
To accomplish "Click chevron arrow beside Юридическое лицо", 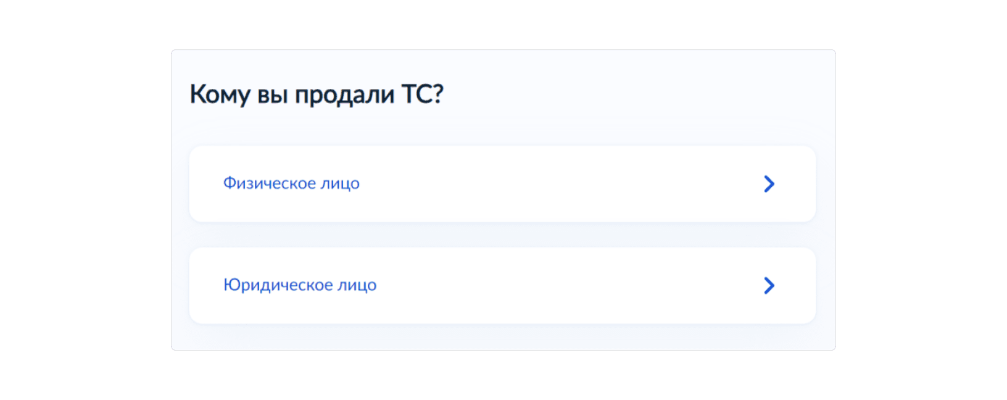I will point(769,285).
